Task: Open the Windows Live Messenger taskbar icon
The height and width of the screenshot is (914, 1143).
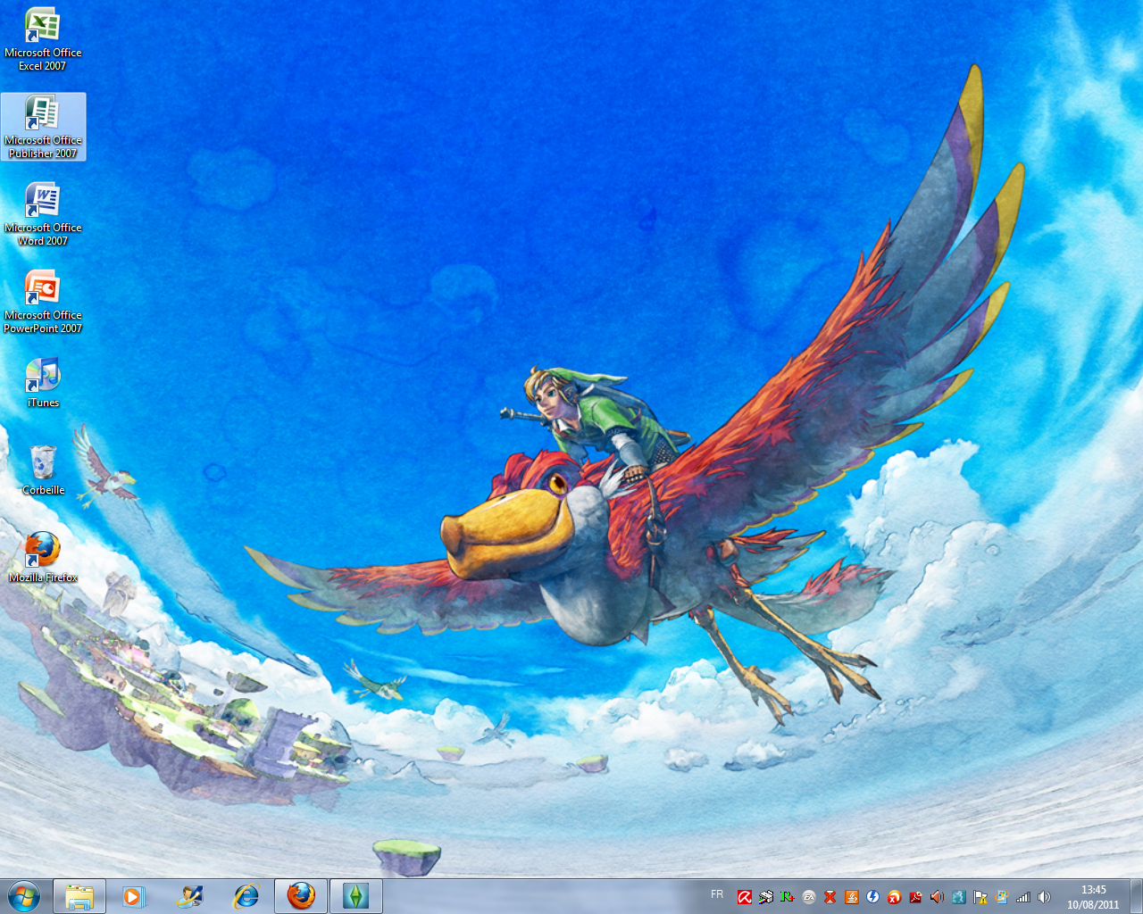Action: click(x=189, y=896)
